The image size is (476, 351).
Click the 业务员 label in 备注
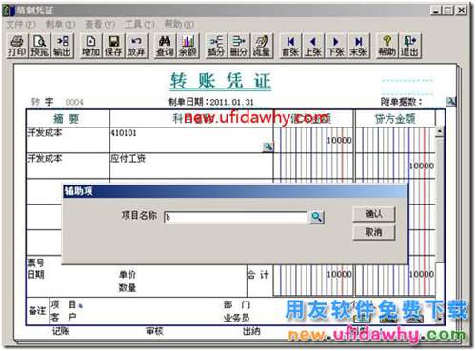coord(237,318)
